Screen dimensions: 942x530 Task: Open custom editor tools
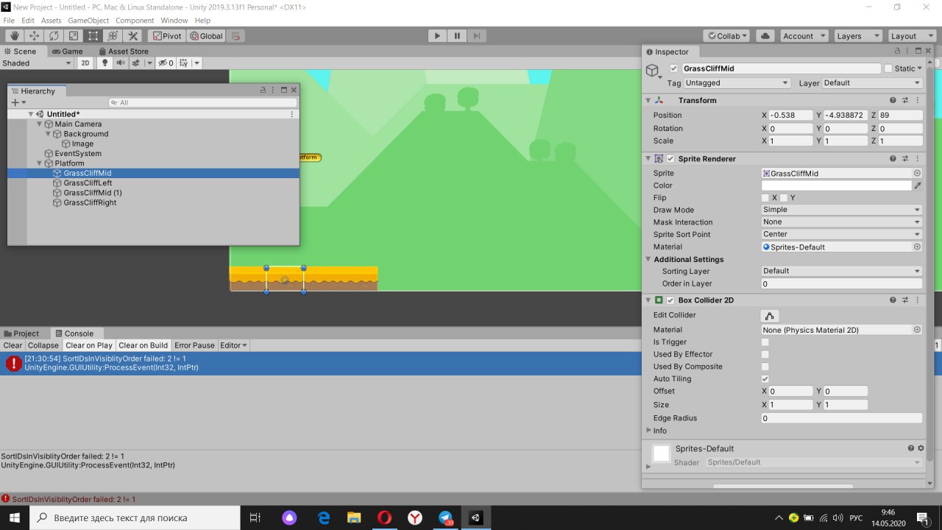coord(133,35)
